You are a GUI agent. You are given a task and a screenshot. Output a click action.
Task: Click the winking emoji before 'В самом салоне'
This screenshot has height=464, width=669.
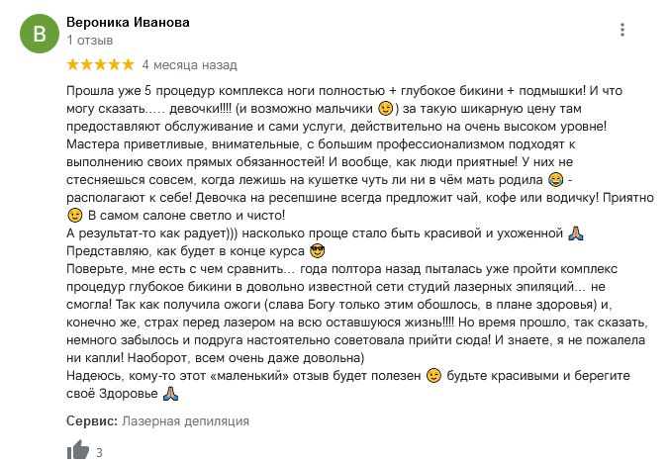coord(74,216)
